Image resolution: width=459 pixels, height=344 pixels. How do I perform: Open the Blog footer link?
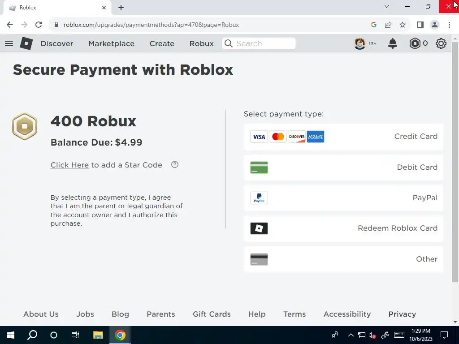click(x=120, y=314)
